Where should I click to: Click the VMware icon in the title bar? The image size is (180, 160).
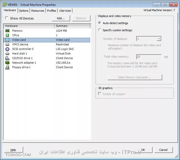tap(5, 5)
